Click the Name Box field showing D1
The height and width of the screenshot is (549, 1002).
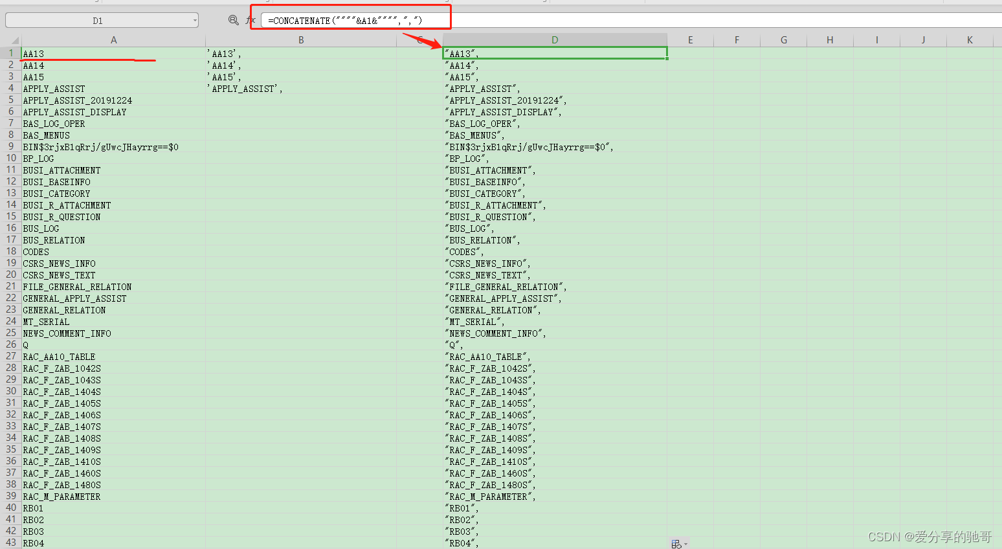tap(98, 20)
